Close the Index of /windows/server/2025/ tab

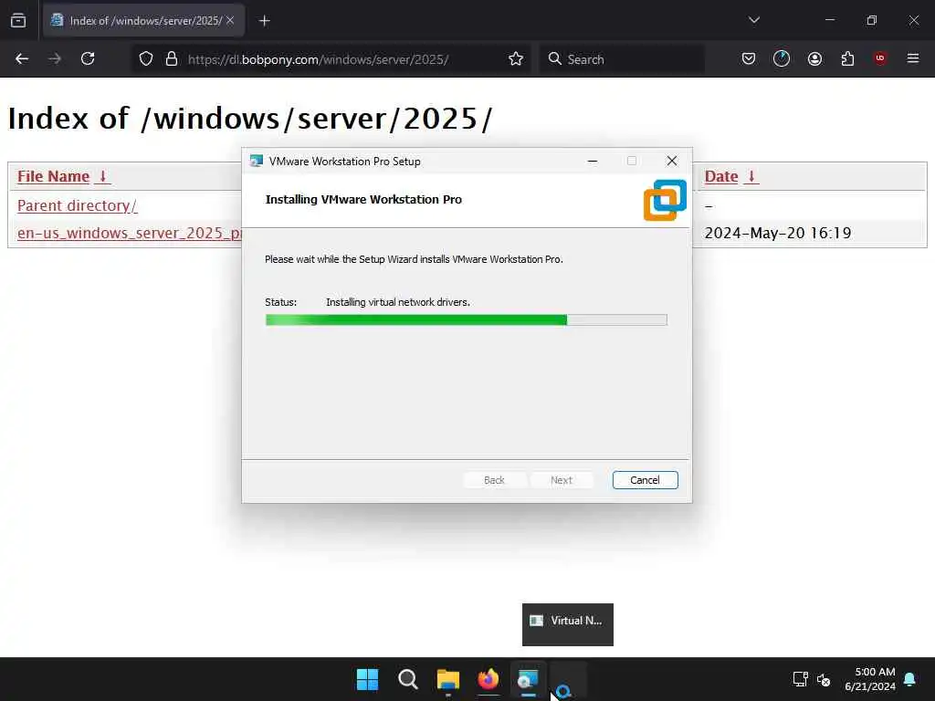230,20
